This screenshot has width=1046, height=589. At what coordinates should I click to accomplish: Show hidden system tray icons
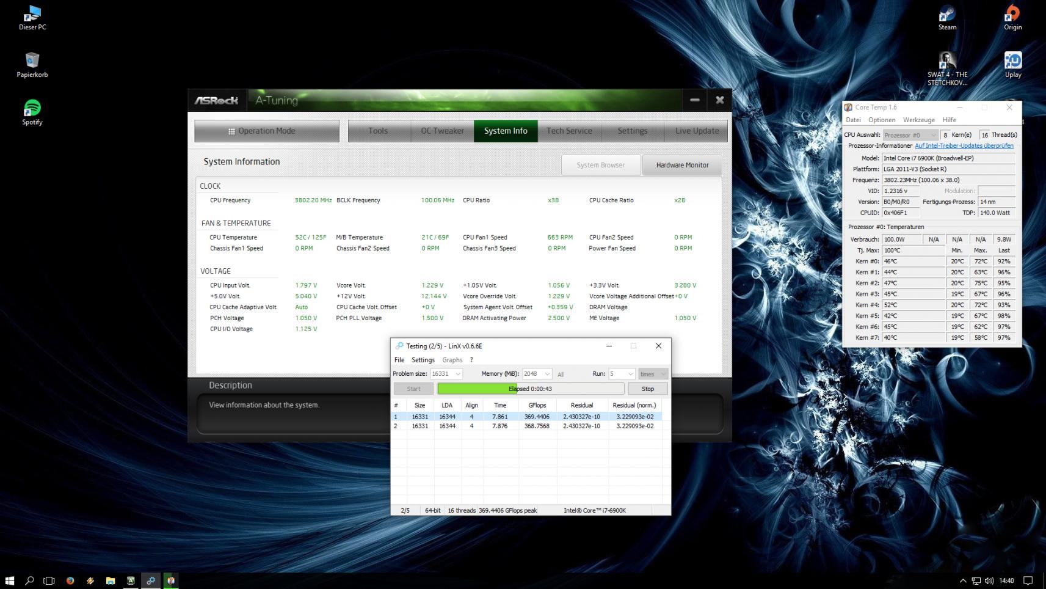click(x=963, y=580)
